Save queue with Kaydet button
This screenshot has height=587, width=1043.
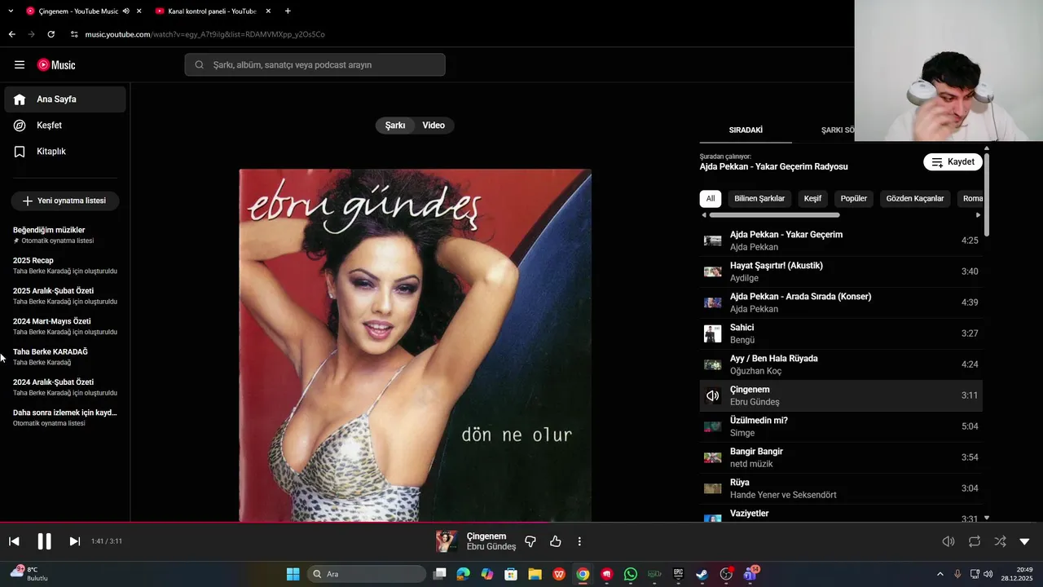(x=953, y=162)
